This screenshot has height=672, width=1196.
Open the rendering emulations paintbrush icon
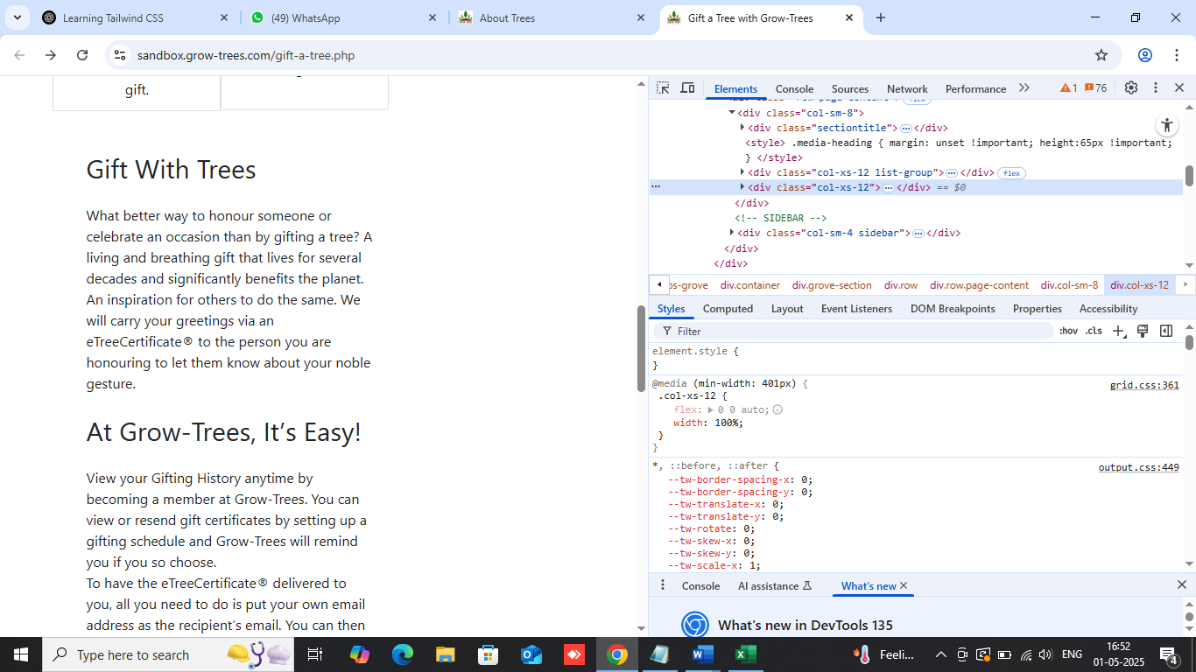coord(1143,331)
